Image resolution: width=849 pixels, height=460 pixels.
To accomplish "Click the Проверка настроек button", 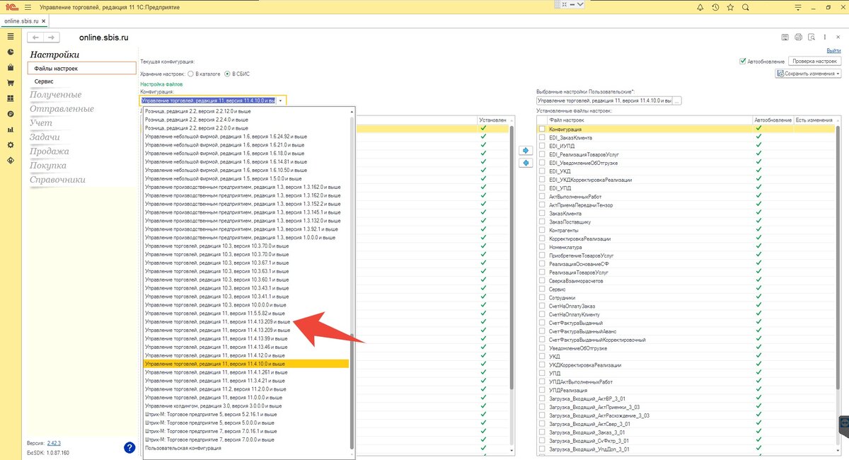I will (x=814, y=62).
